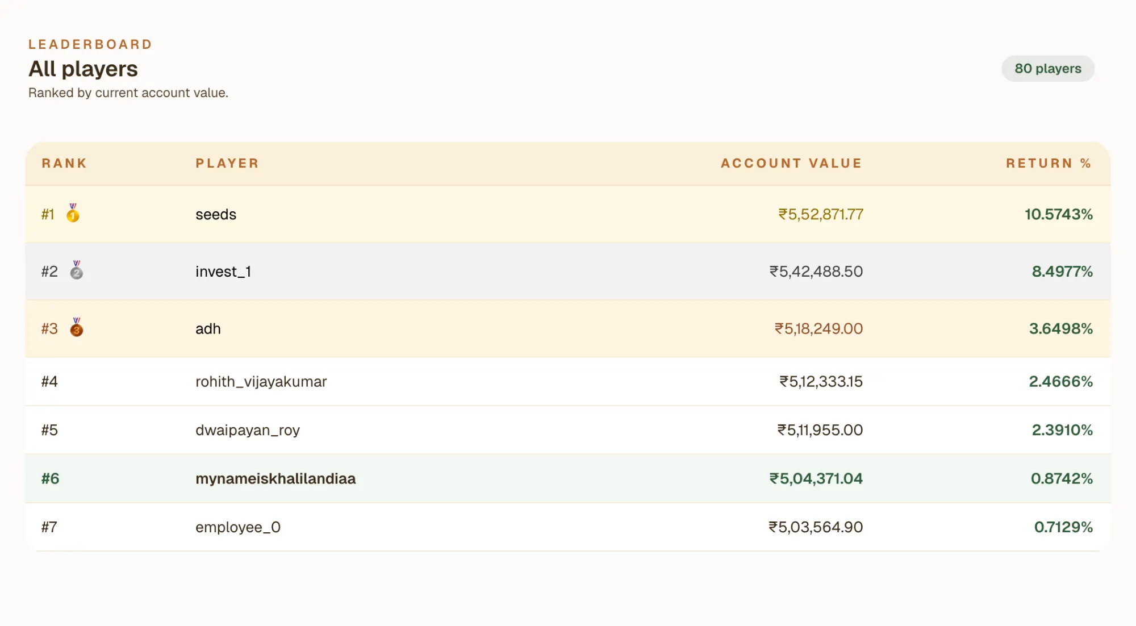The height and width of the screenshot is (626, 1136).
Task: Open player adh in third place
Action: (208, 329)
